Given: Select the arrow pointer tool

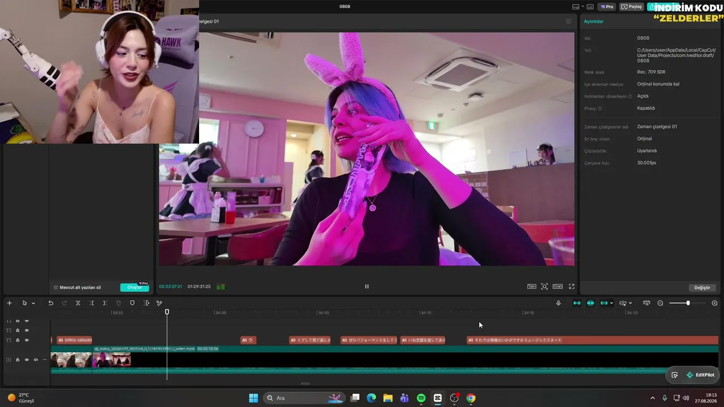Looking at the screenshot, I should [x=24, y=303].
